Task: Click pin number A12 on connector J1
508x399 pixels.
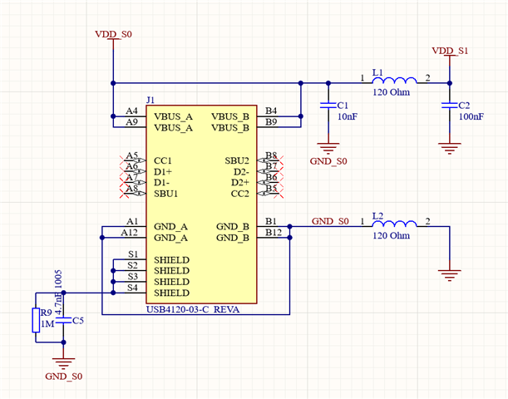Action: pos(129,232)
